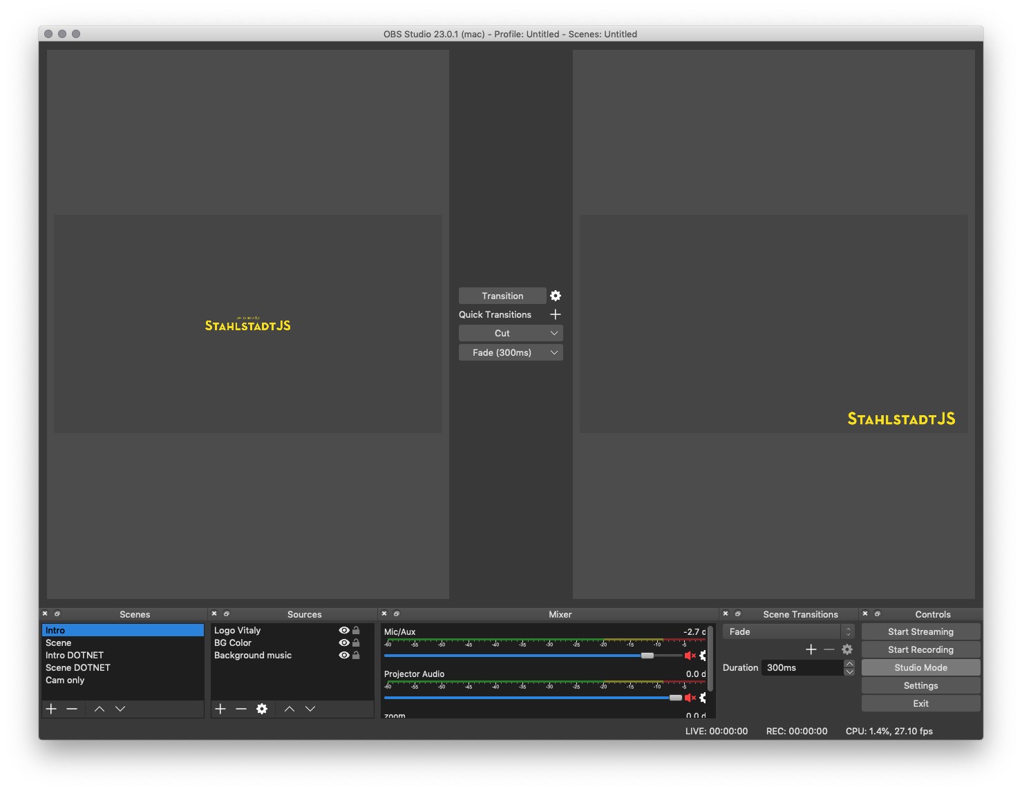This screenshot has height=791, width=1022.
Task: Click the REC: 00:00:00 status entry
Action: click(x=797, y=731)
